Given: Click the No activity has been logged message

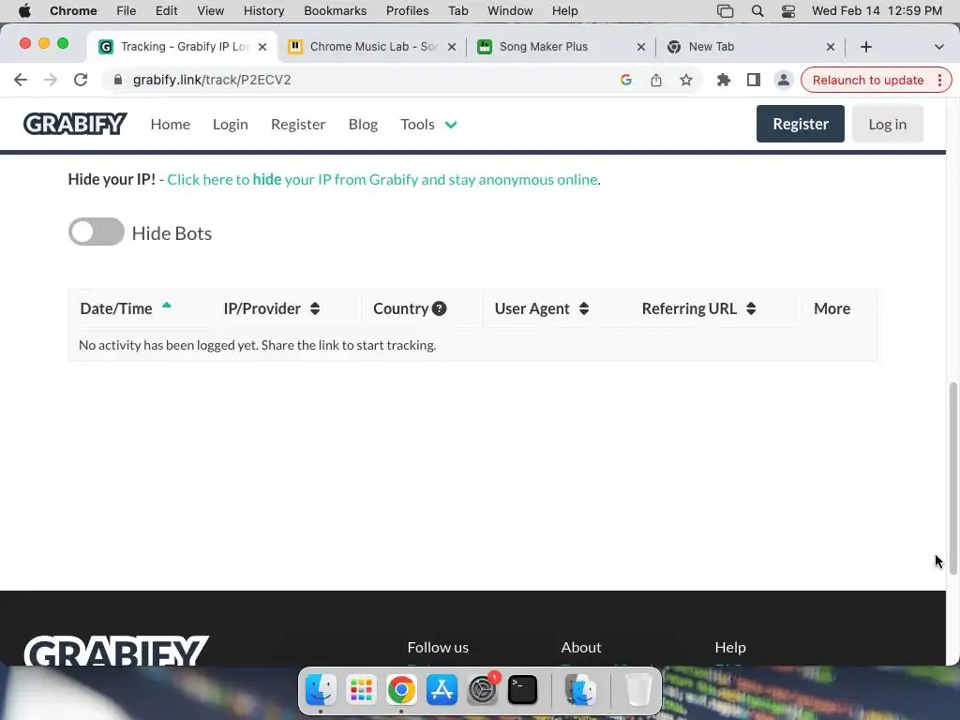Looking at the screenshot, I should point(257,345).
